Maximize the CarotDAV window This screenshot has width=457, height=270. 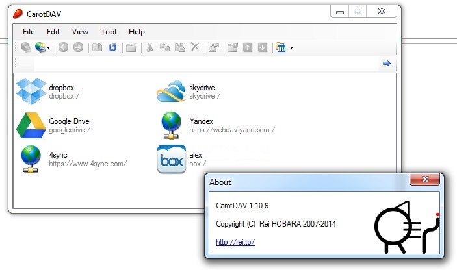pyautogui.click(x=358, y=11)
